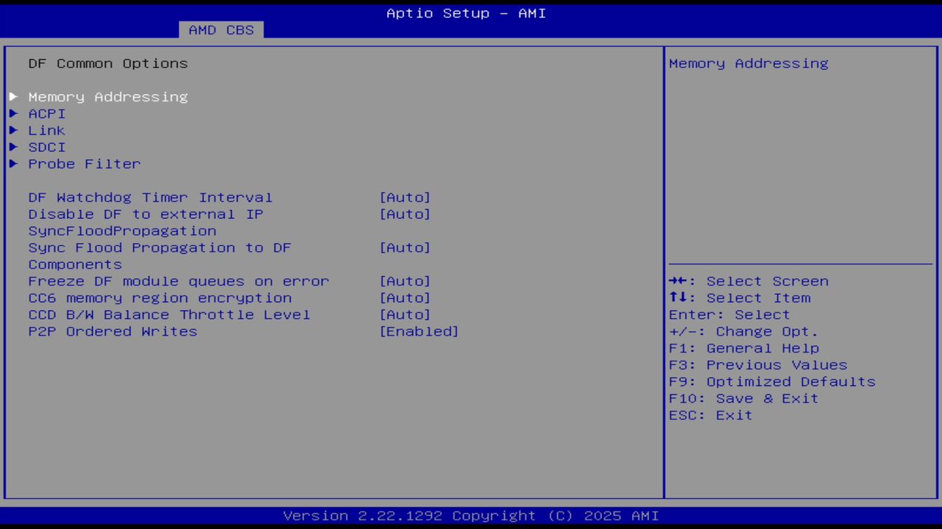
Task: Click F1: General Help hint
Action: (x=743, y=349)
